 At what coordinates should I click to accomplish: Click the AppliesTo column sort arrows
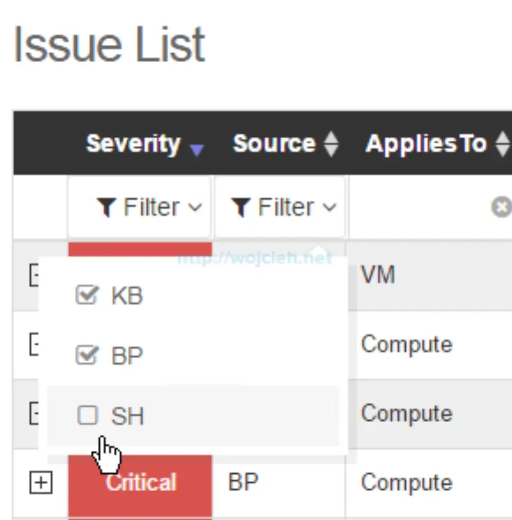click(502, 145)
